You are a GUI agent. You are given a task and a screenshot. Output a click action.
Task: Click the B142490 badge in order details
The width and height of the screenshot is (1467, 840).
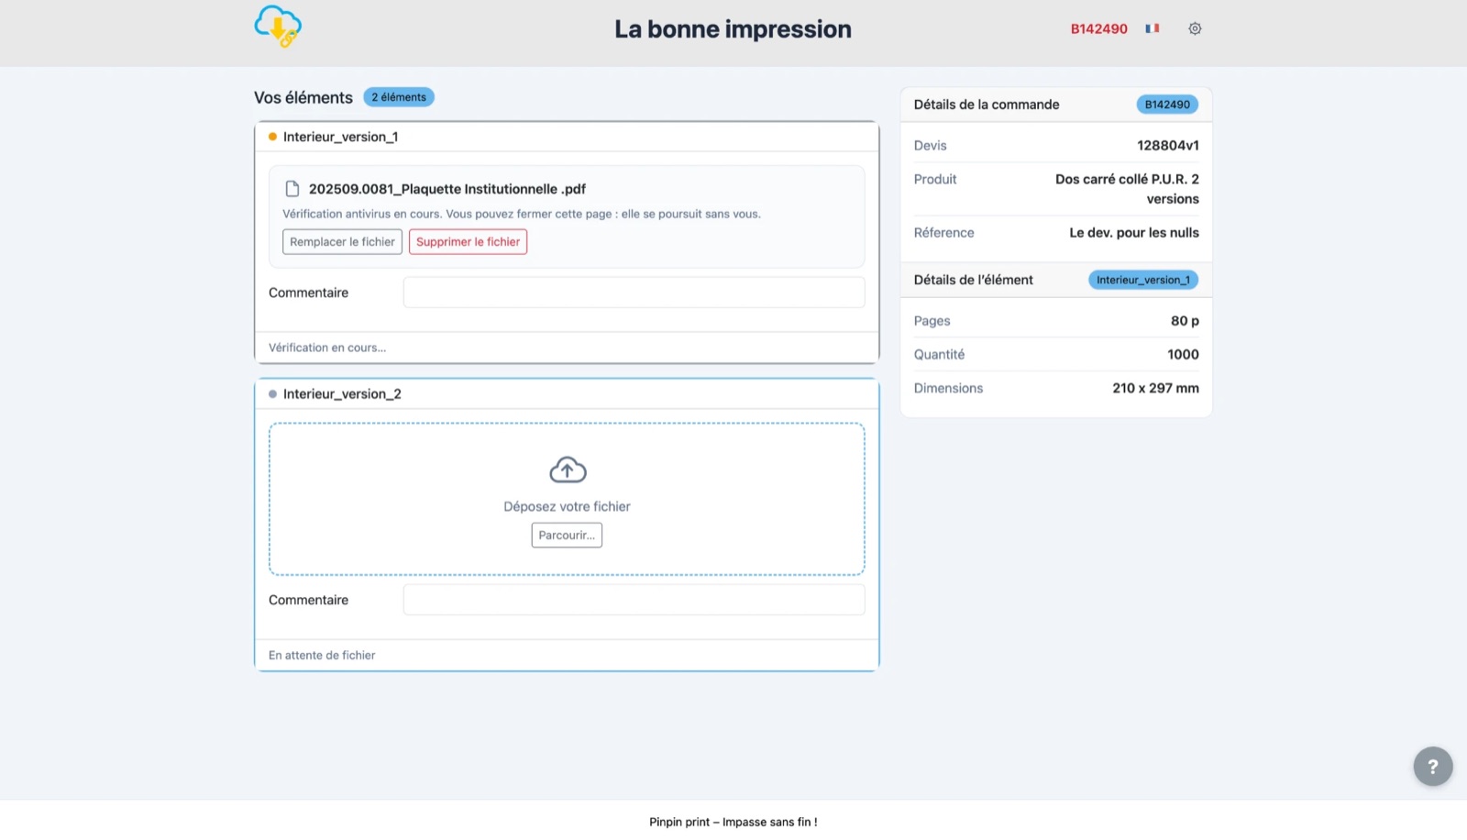[1167, 105]
